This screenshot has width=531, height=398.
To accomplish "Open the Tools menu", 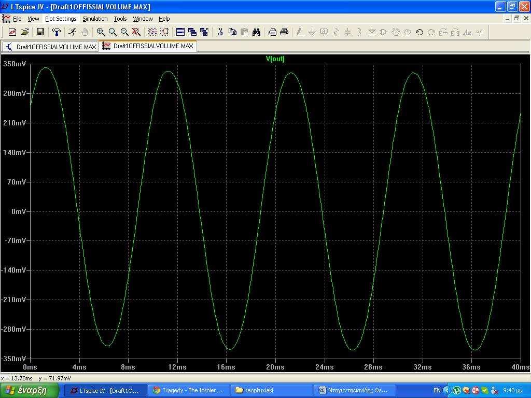I will [120, 19].
